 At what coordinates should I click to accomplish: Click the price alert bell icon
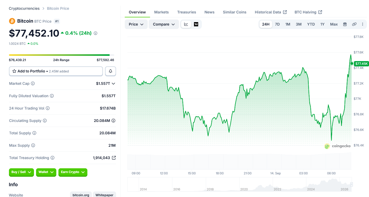(111, 71)
